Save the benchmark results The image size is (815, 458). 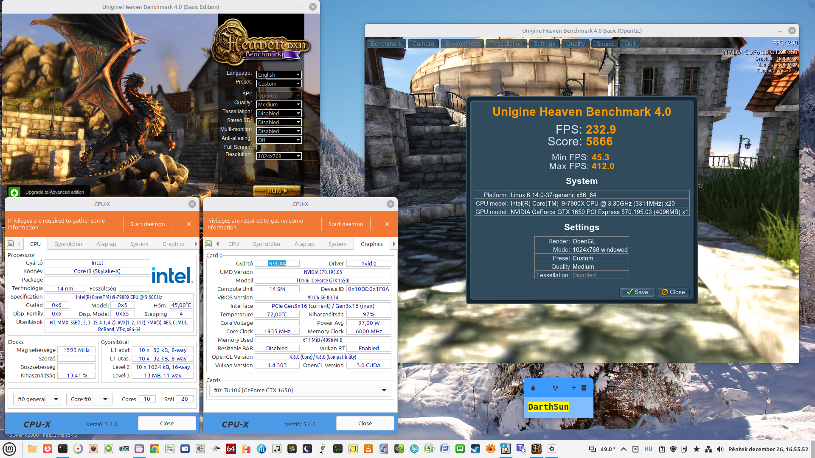pos(637,292)
